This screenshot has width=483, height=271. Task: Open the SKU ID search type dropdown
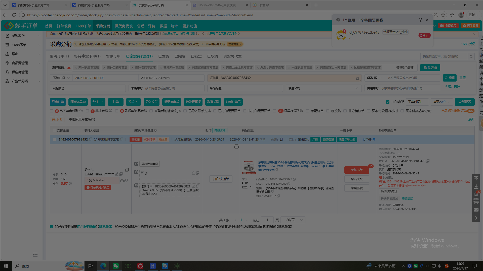click(375, 78)
